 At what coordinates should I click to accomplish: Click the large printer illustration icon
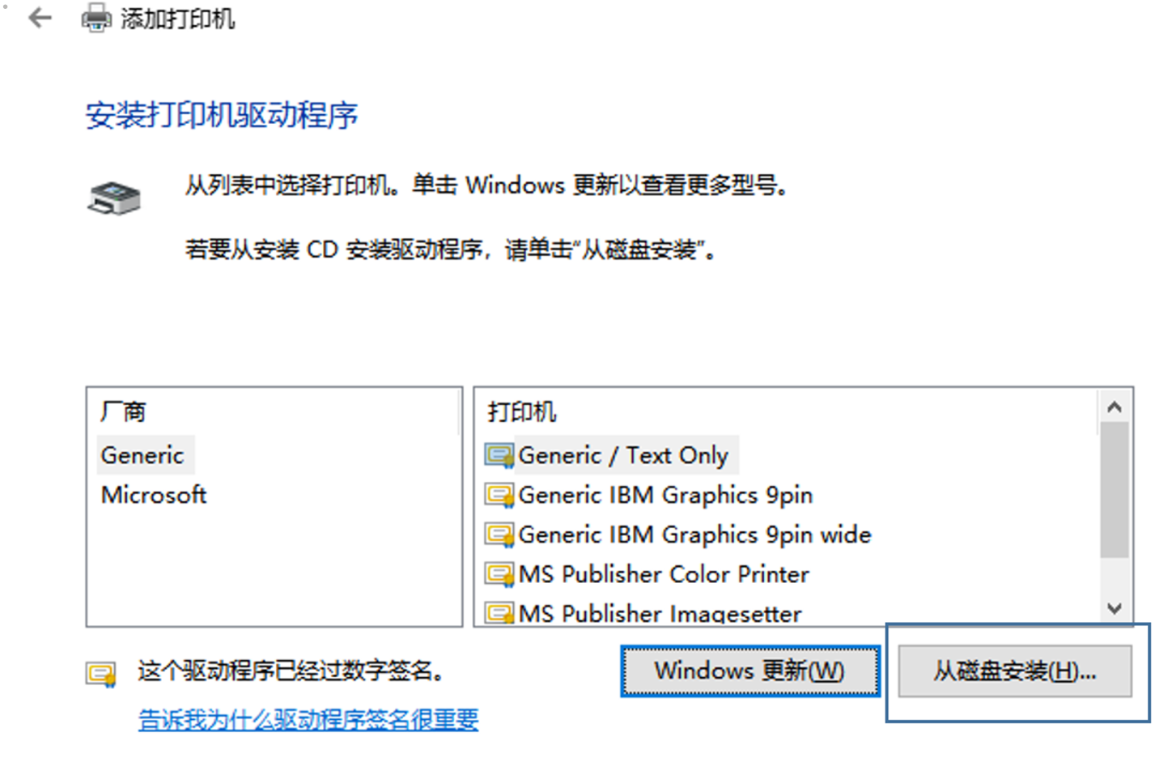click(114, 198)
